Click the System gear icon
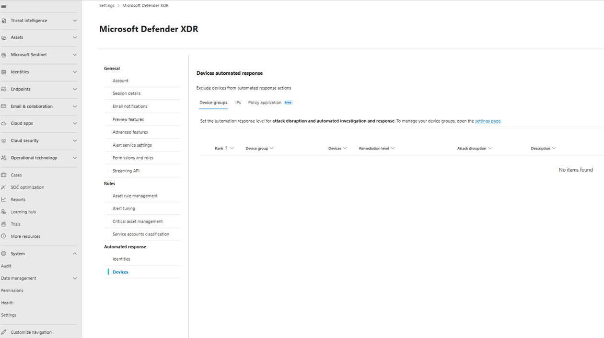 [x=4, y=254]
